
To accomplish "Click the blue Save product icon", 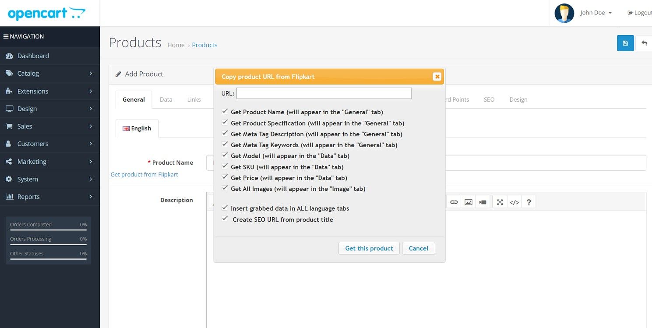I will pos(625,43).
